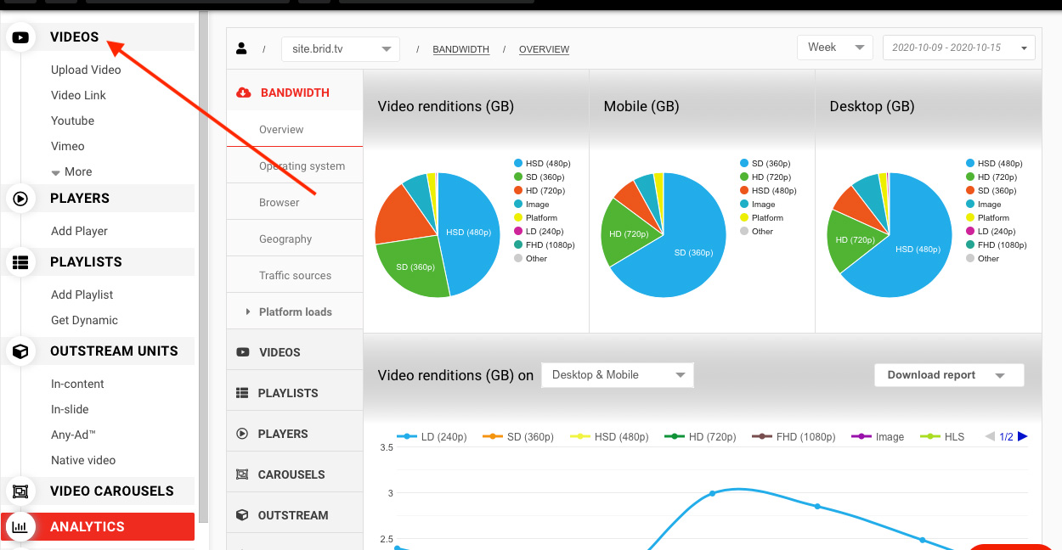Go to next legend page arrow

(x=1023, y=436)
